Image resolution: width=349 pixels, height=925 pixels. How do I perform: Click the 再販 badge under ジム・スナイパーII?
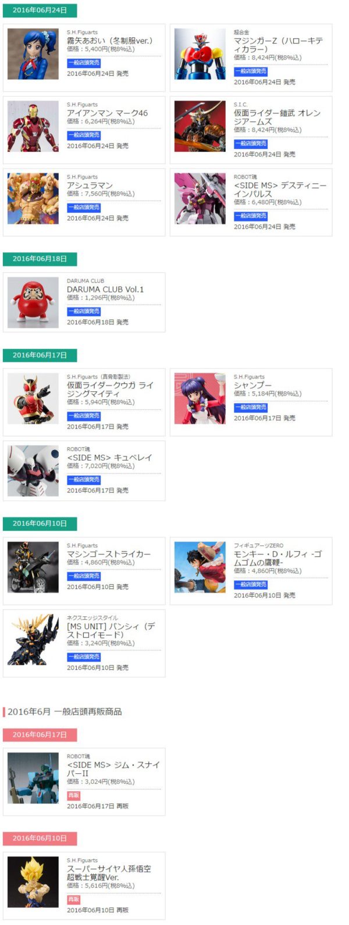point(73,795)
